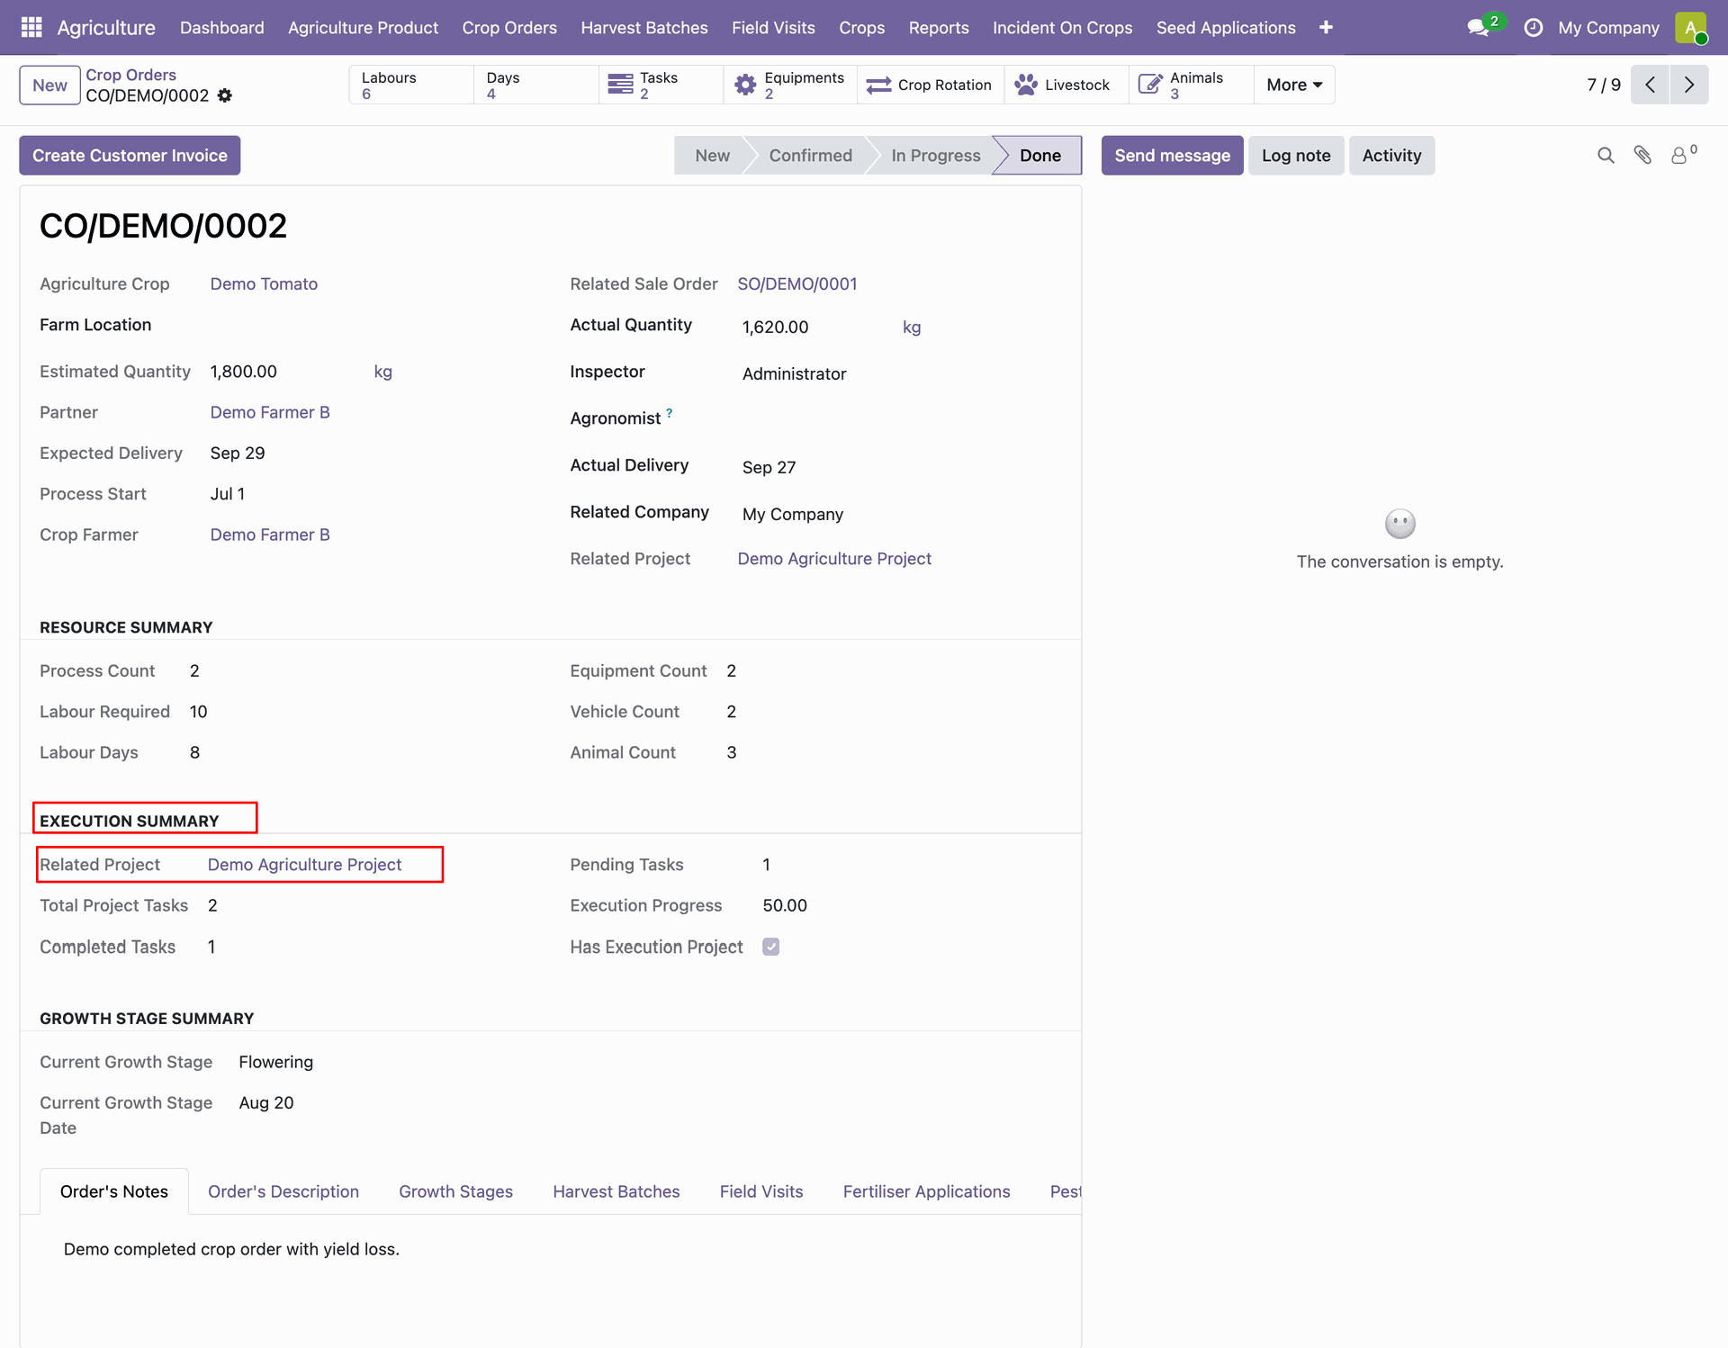1728x1348 pixels.
Task: Open the messages chat icon
Action: (x=1479, y=28)
